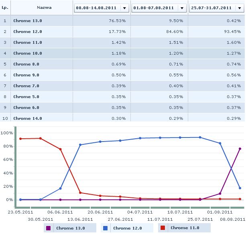The height and width of the screenshot is (234, 246).
Task: Click the blue Chrome 12.0 point at 01.08.2011
Action: coord(220,143)
